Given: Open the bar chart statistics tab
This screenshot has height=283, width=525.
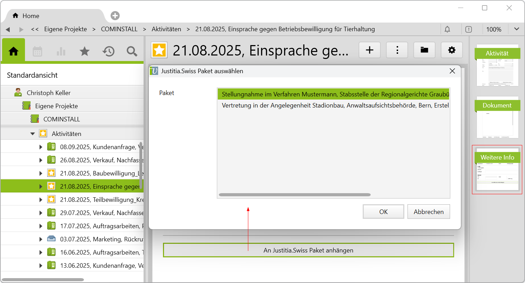Looking at the screenshot, I should tap(61, 51).
